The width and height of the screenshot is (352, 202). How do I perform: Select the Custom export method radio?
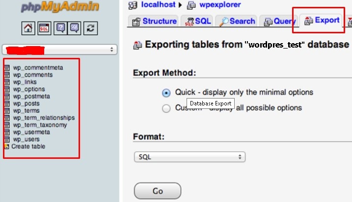[166, 108]
